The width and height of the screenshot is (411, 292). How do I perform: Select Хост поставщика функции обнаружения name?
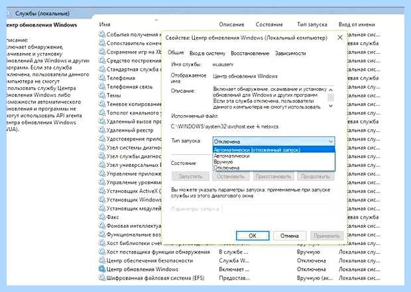[158, 252]
